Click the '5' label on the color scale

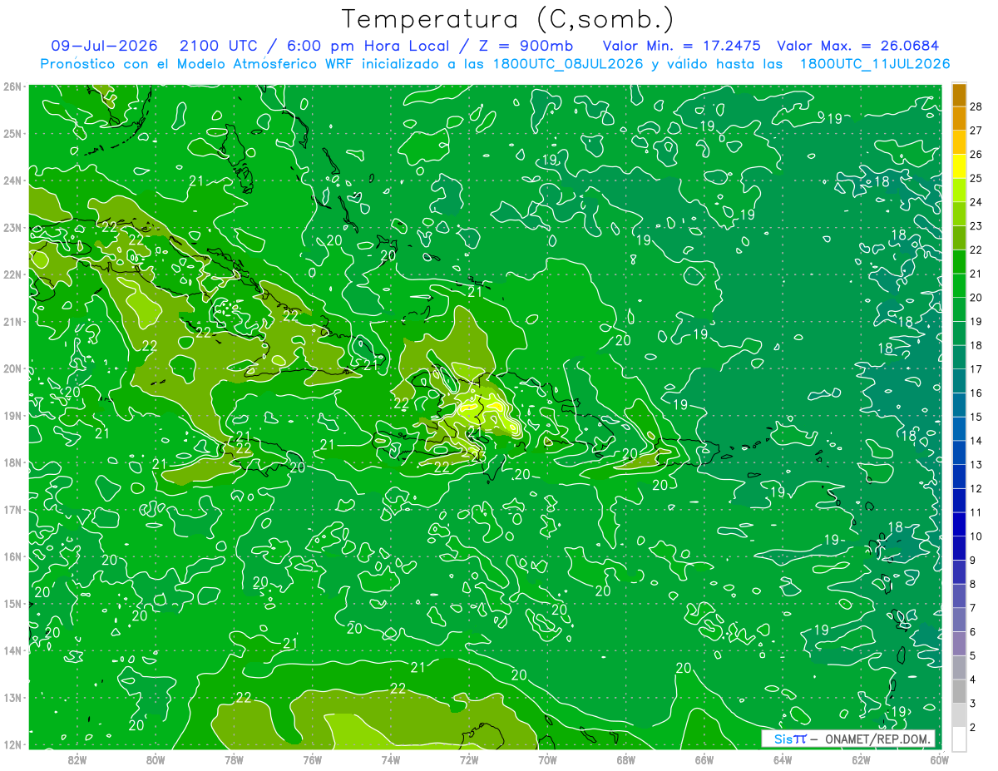[x=973, y=656]
